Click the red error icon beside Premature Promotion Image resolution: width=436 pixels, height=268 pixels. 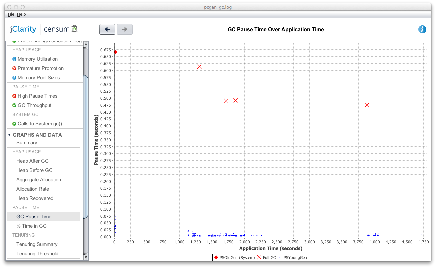tap(14, 68)
